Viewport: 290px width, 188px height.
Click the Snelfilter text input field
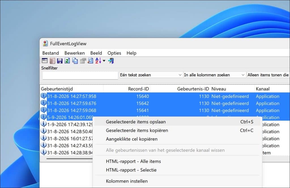point(80,75)
